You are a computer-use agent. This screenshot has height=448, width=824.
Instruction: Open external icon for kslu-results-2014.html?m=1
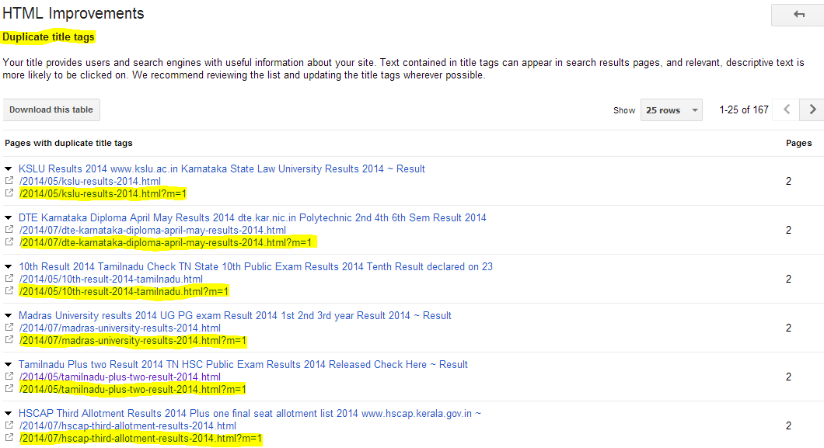[9, 193]
